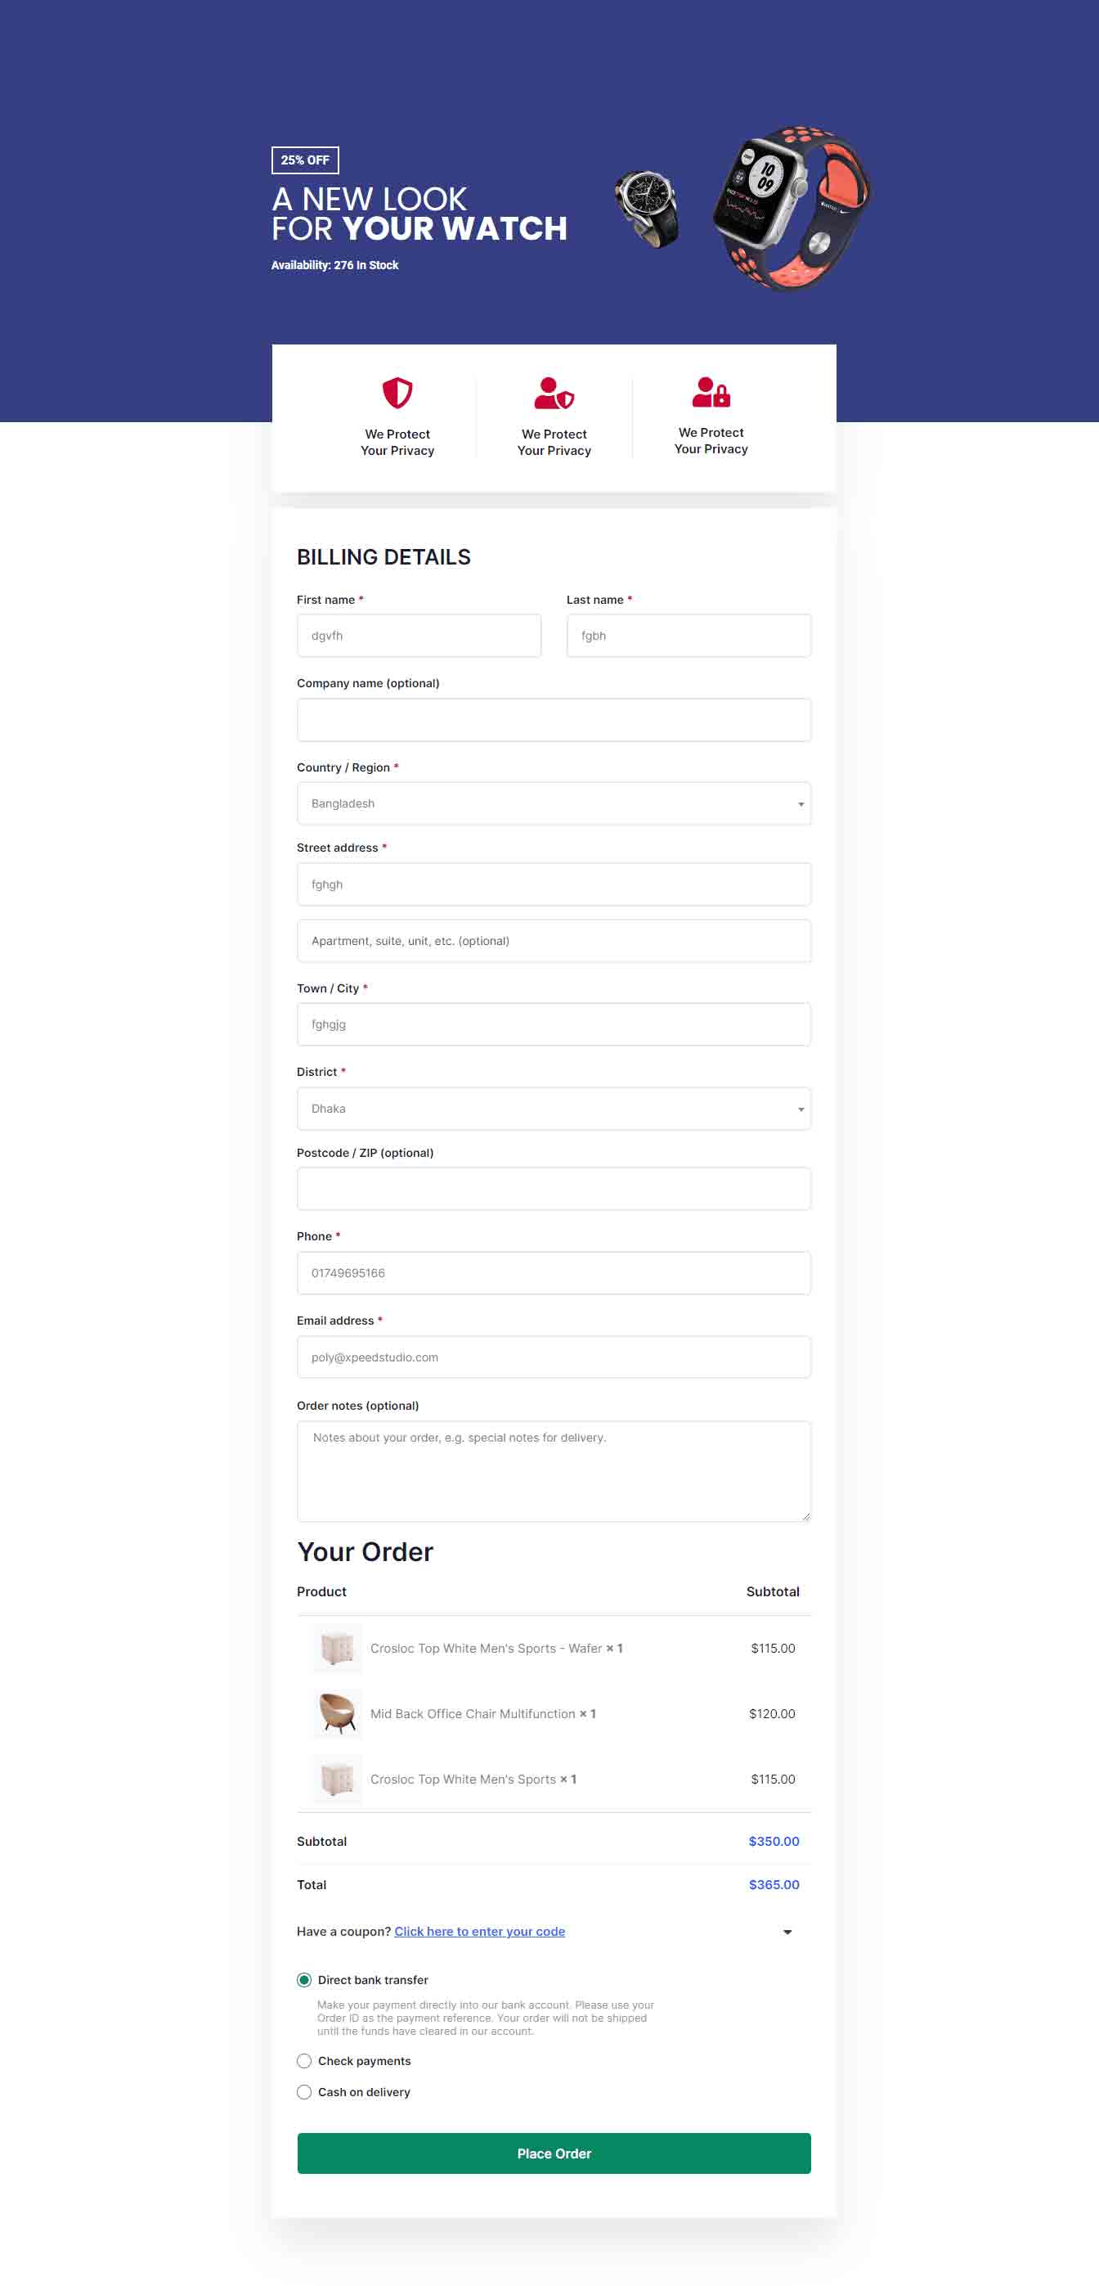Select Direct bank transfer payment option

click(x=304, y=1979)
